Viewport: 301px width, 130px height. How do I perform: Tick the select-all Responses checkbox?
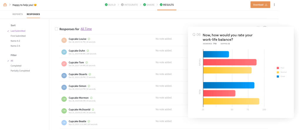point(56,29)
